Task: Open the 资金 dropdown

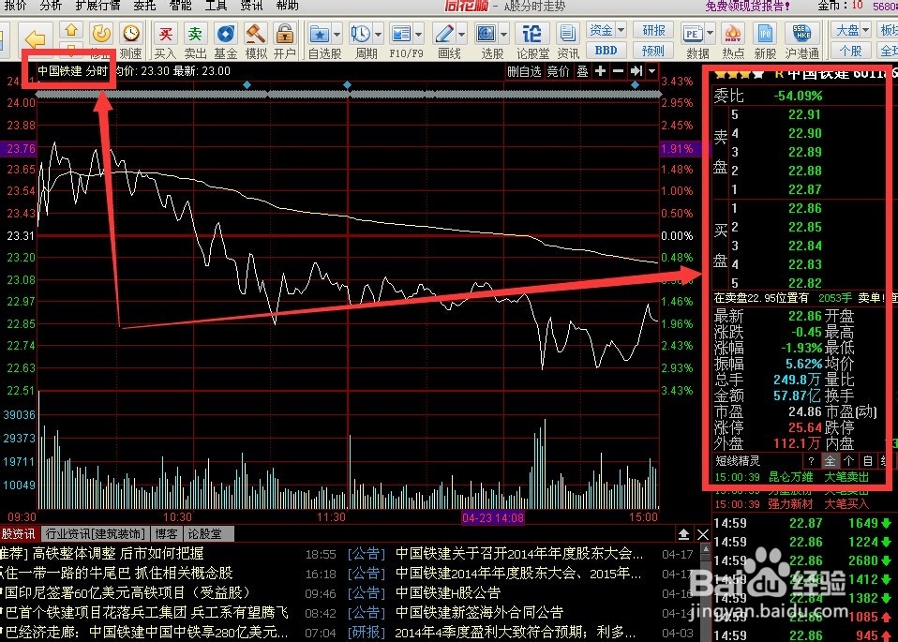Action: click(x=606, y=30)
